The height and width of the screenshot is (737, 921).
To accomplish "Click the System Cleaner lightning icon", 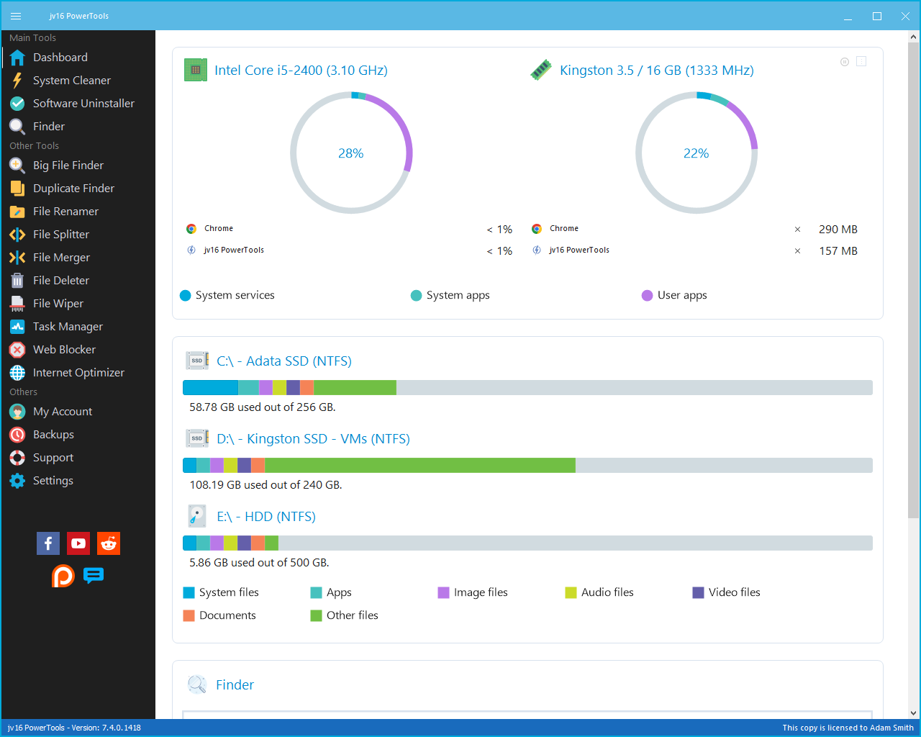I will click(x=17, y=81).
